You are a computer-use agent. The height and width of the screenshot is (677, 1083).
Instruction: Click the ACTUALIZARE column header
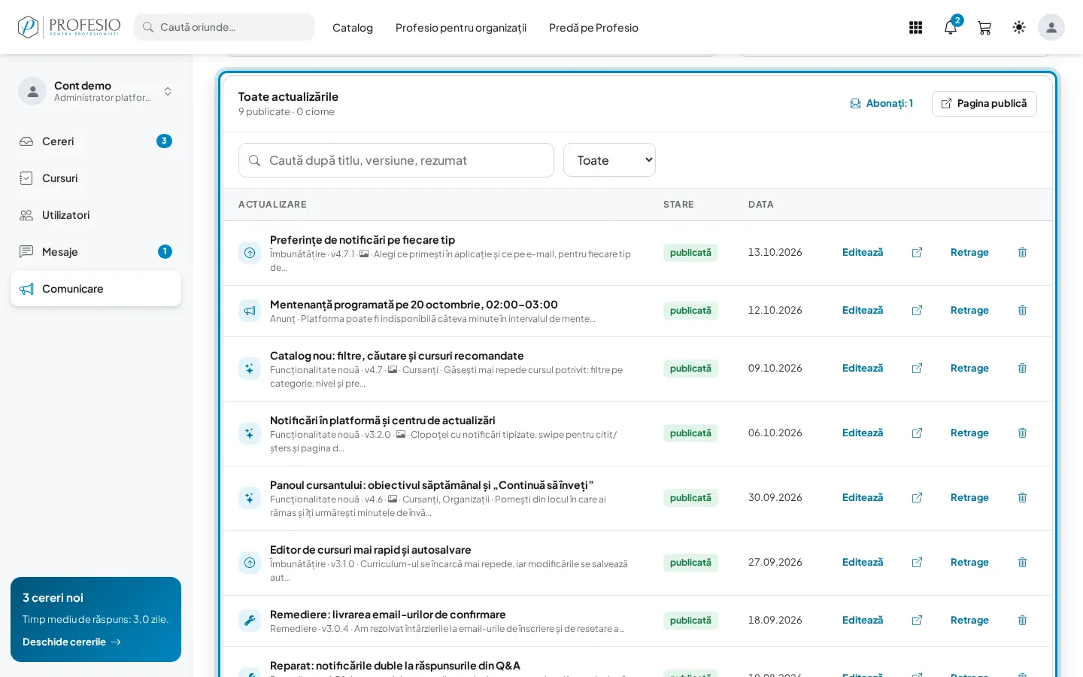coord(272,205)
